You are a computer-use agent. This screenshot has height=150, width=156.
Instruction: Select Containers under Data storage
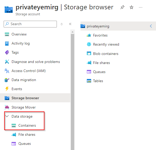coord(27,125)
